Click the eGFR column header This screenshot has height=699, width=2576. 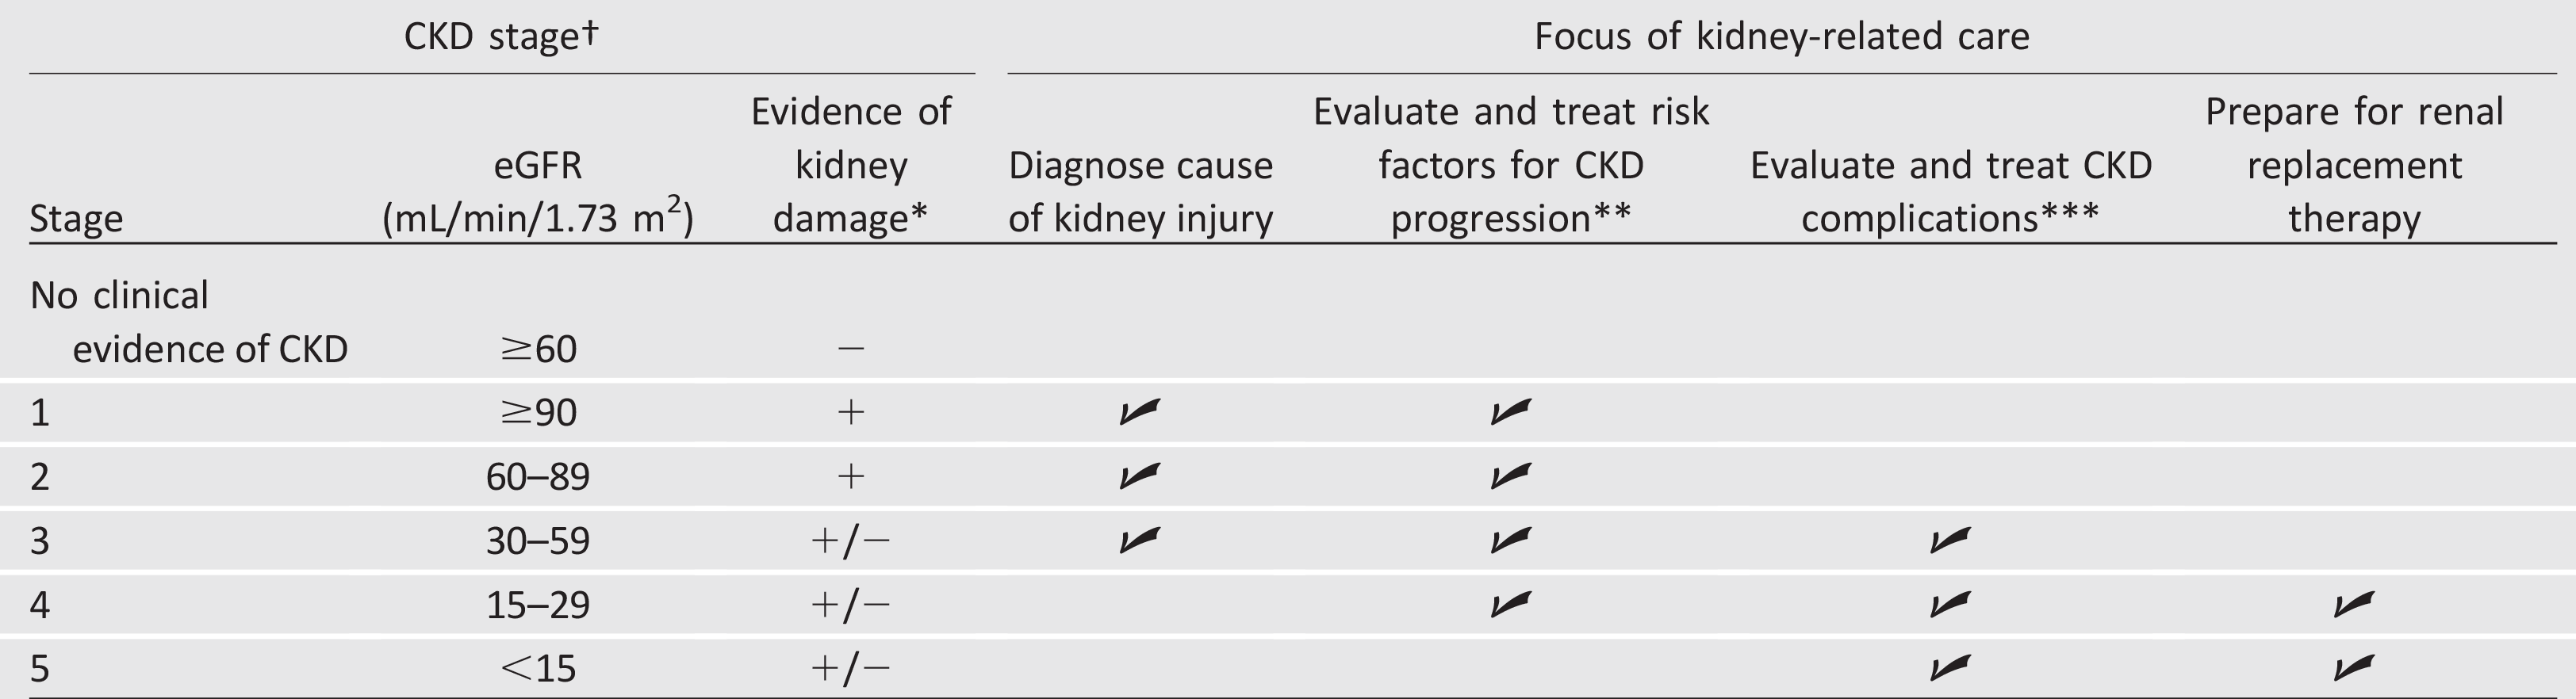point(538,192)
